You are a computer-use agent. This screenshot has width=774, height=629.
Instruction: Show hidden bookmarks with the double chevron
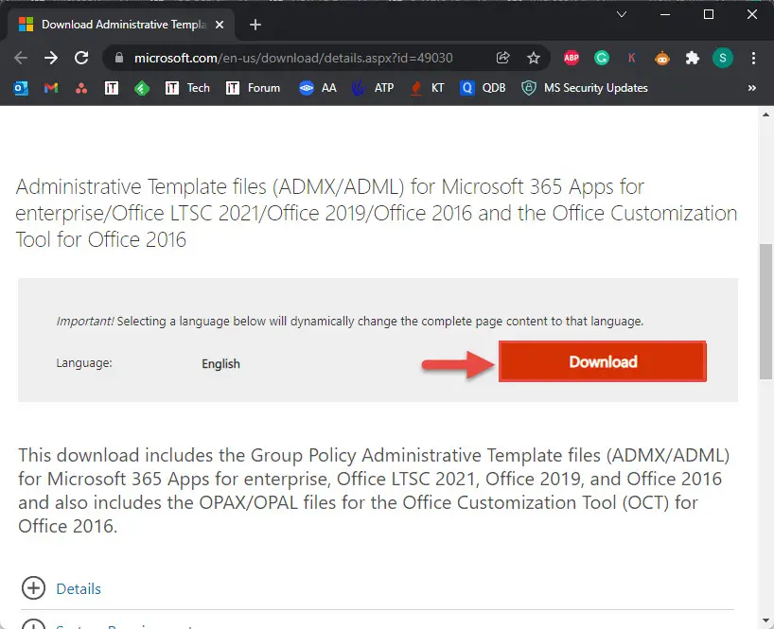tap(752, 88)
